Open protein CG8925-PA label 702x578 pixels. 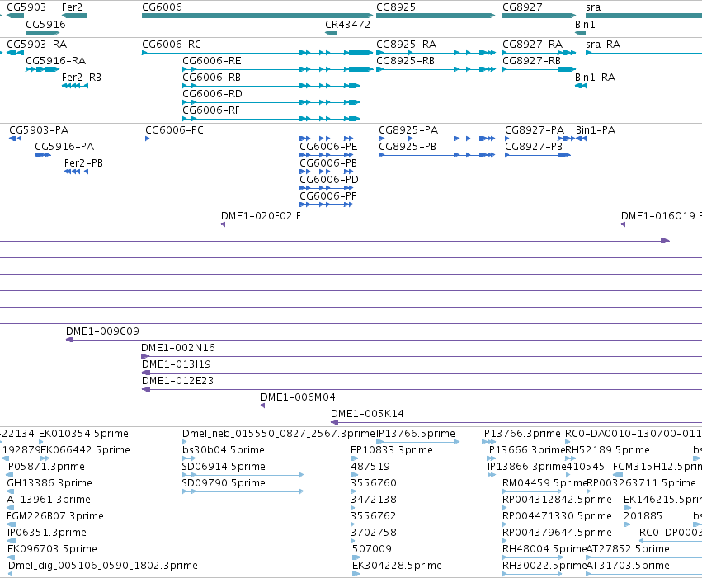click(x=408, y=130)
